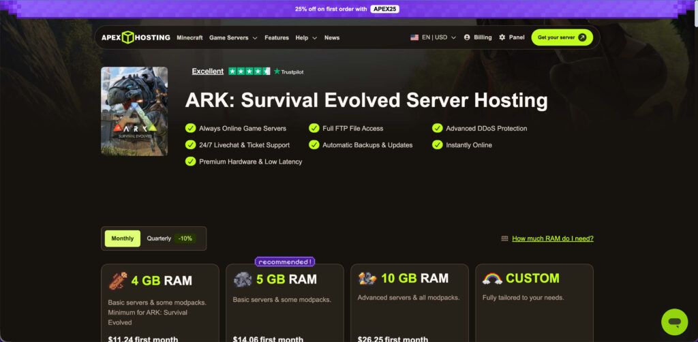Open the live chat widget
Image resolution: width=698 pixels, height=342 pixels.
674,322
